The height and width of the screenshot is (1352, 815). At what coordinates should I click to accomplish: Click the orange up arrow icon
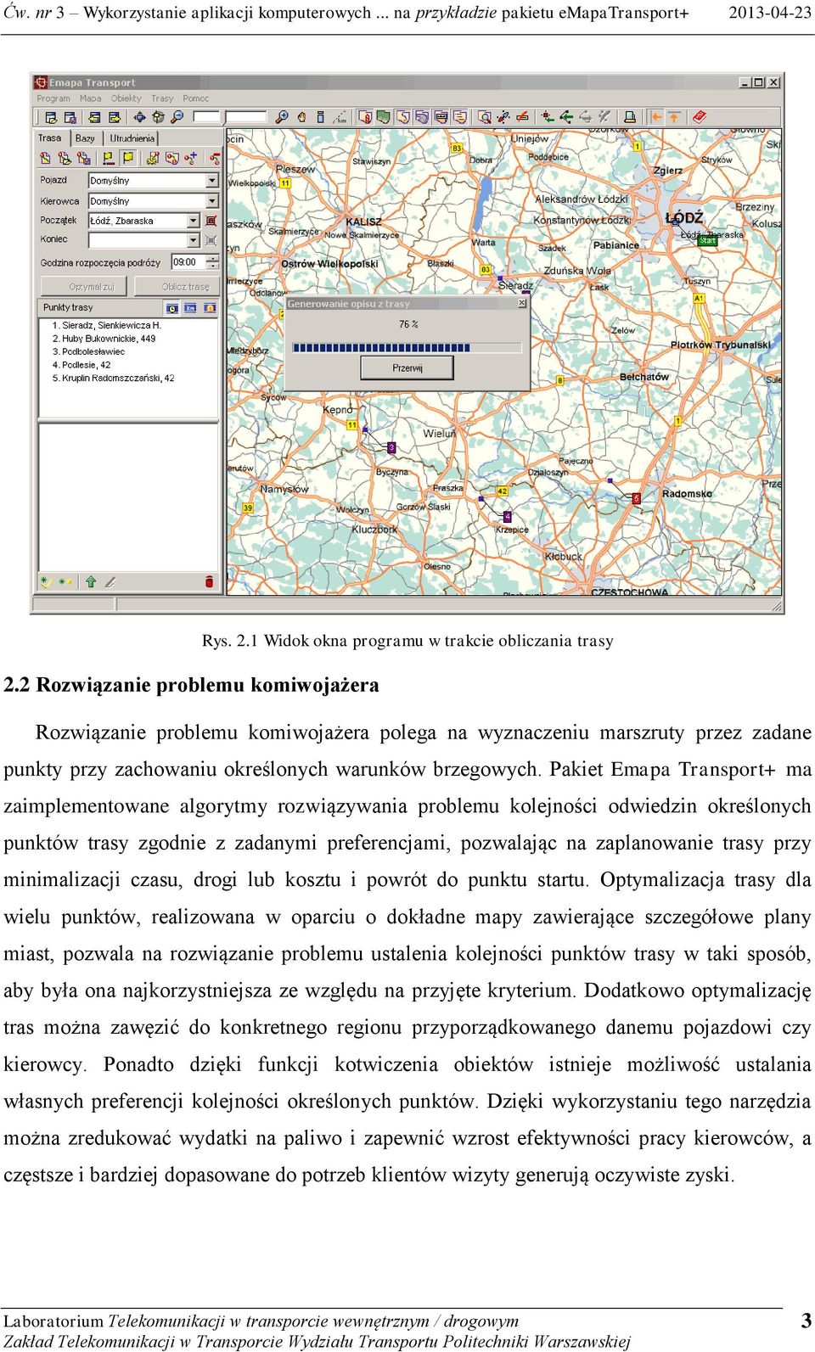(674, 117)
